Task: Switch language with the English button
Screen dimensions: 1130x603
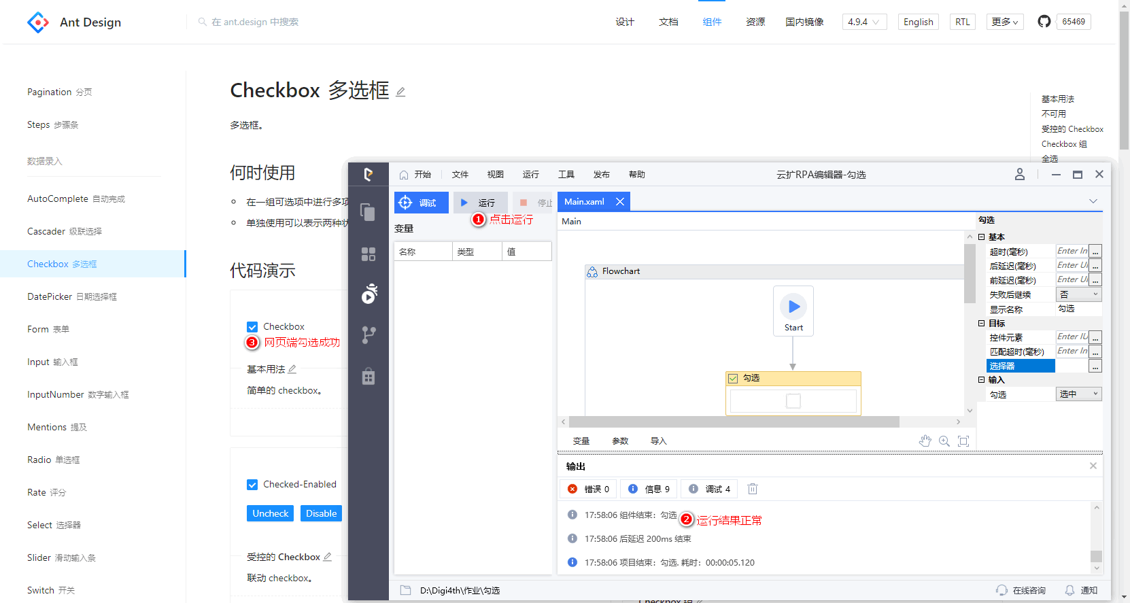Action: click(918, 22)
